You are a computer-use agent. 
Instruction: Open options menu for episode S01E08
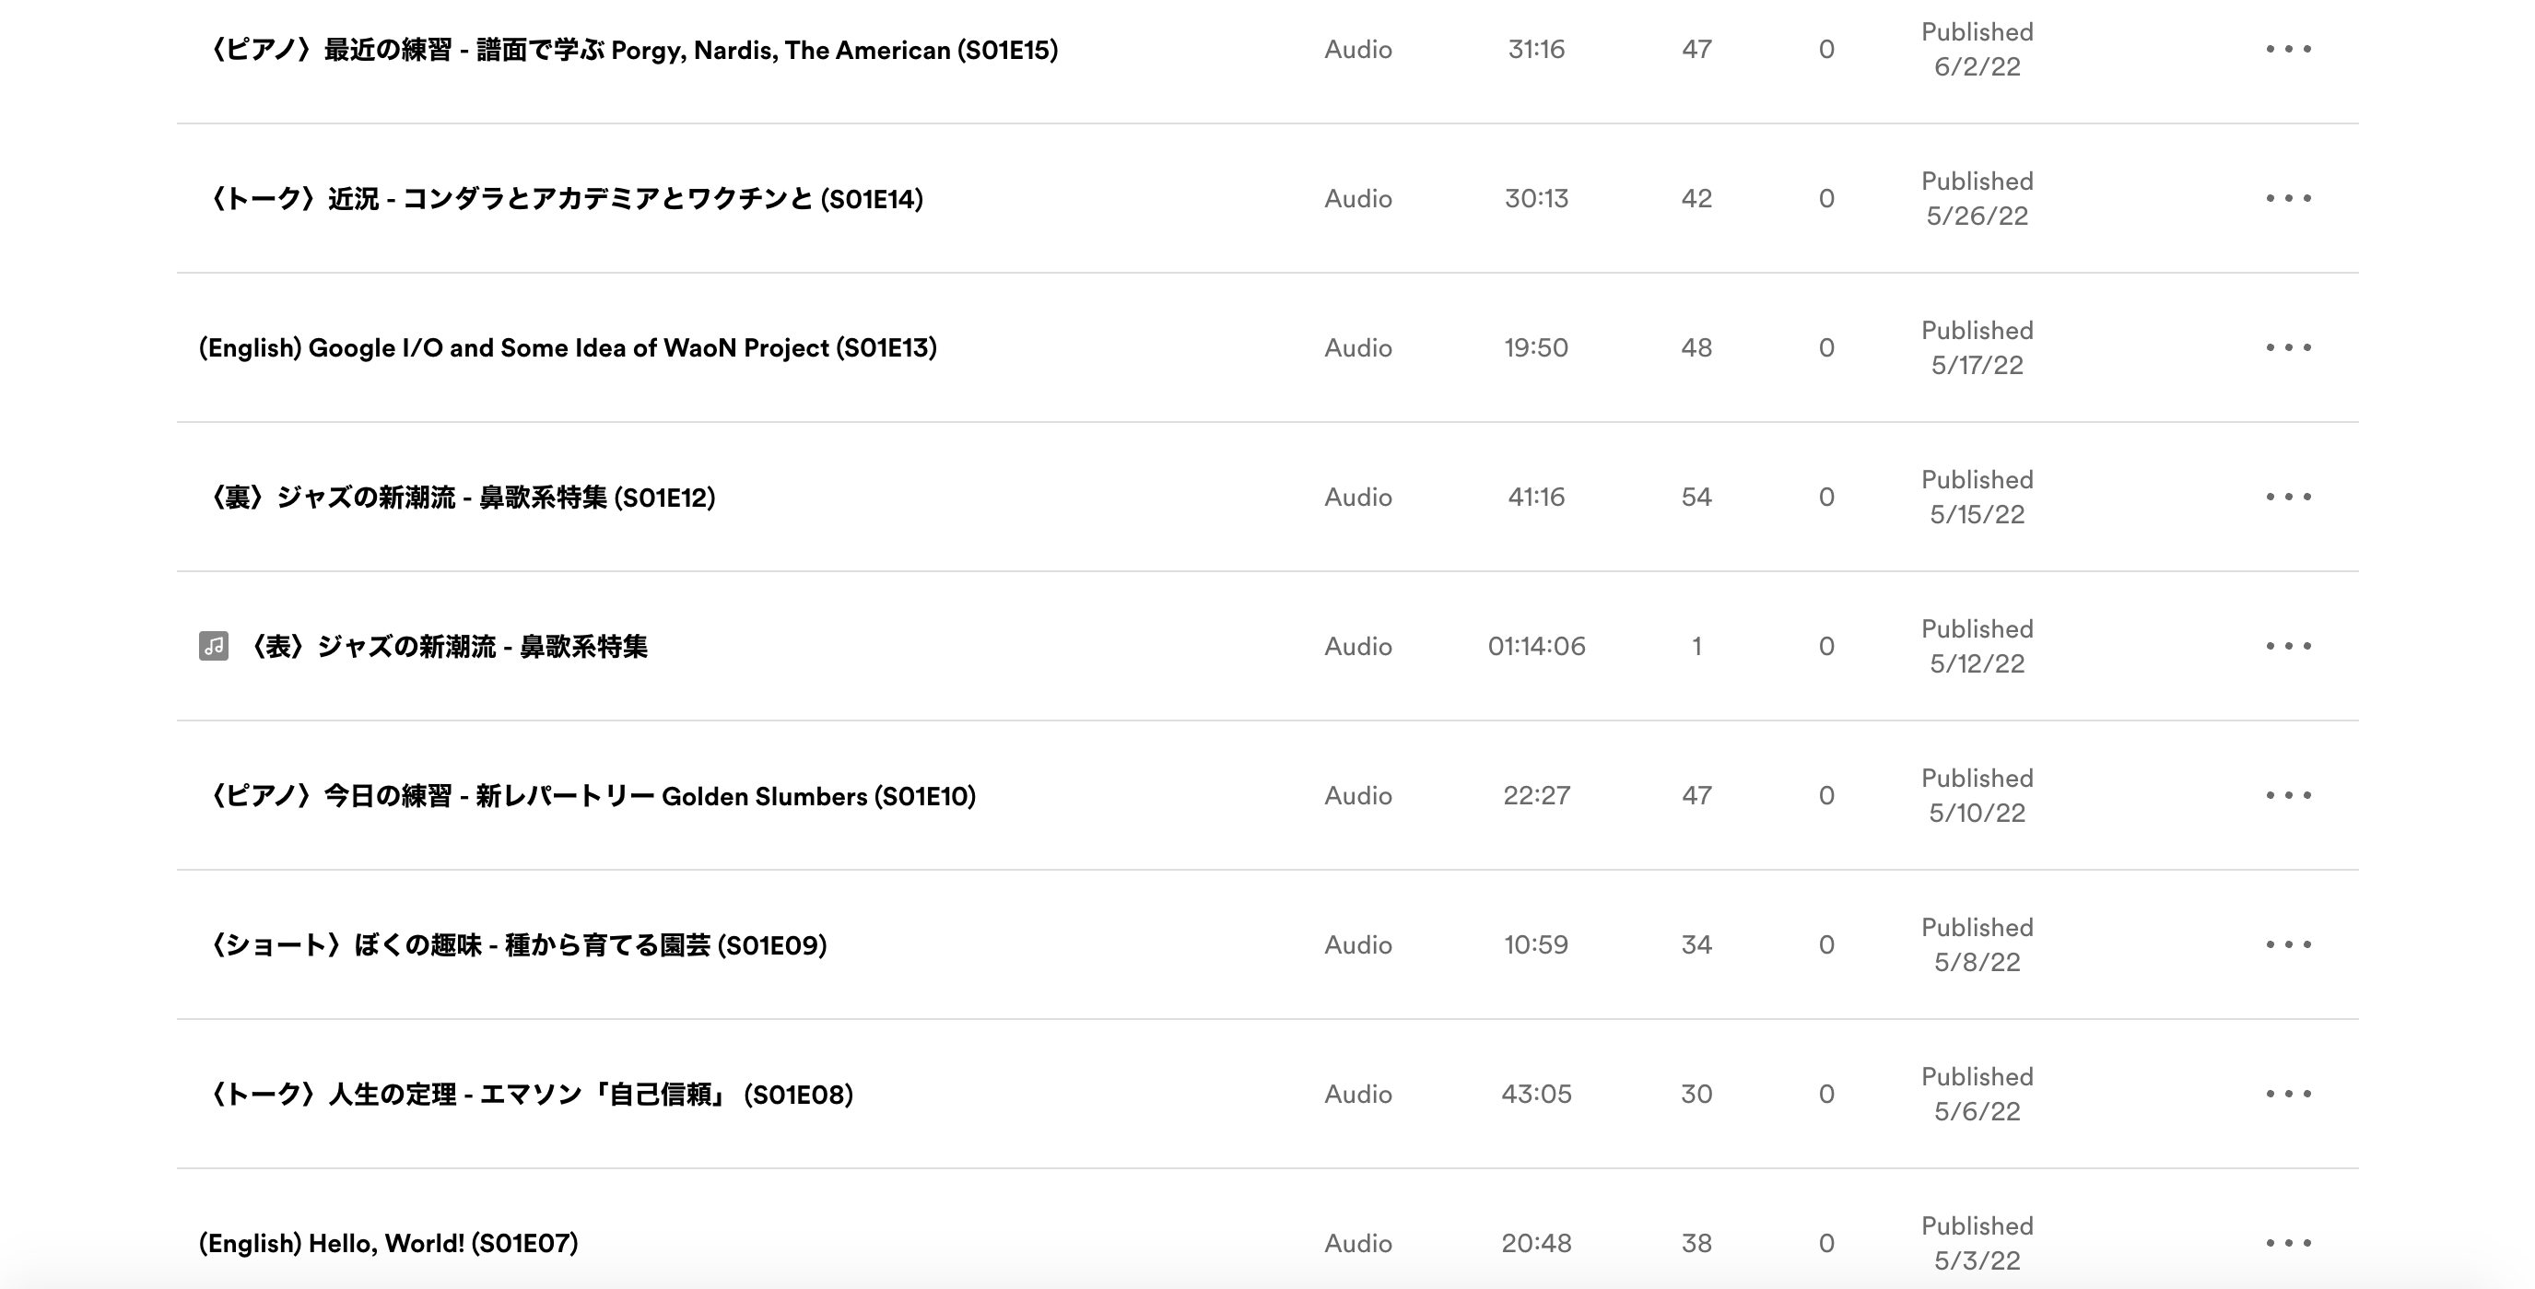[2288, 1093]
